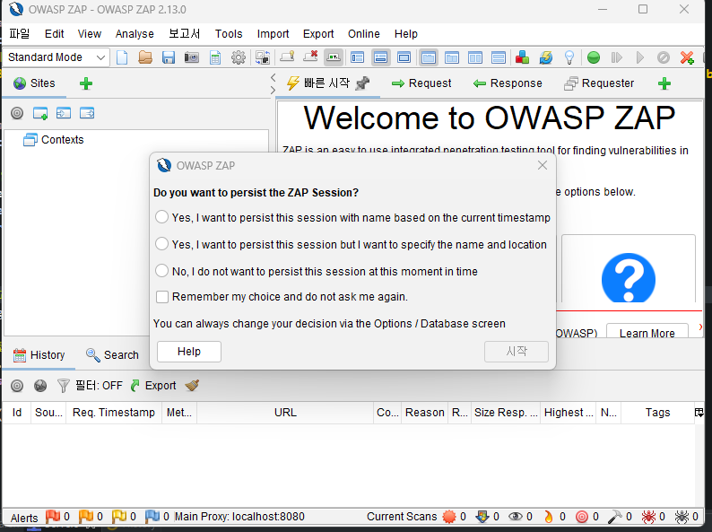Switch to the Requester tab
Image resolution: width=712 pixels, height=532 pixels.
click(x=599, y=83)
